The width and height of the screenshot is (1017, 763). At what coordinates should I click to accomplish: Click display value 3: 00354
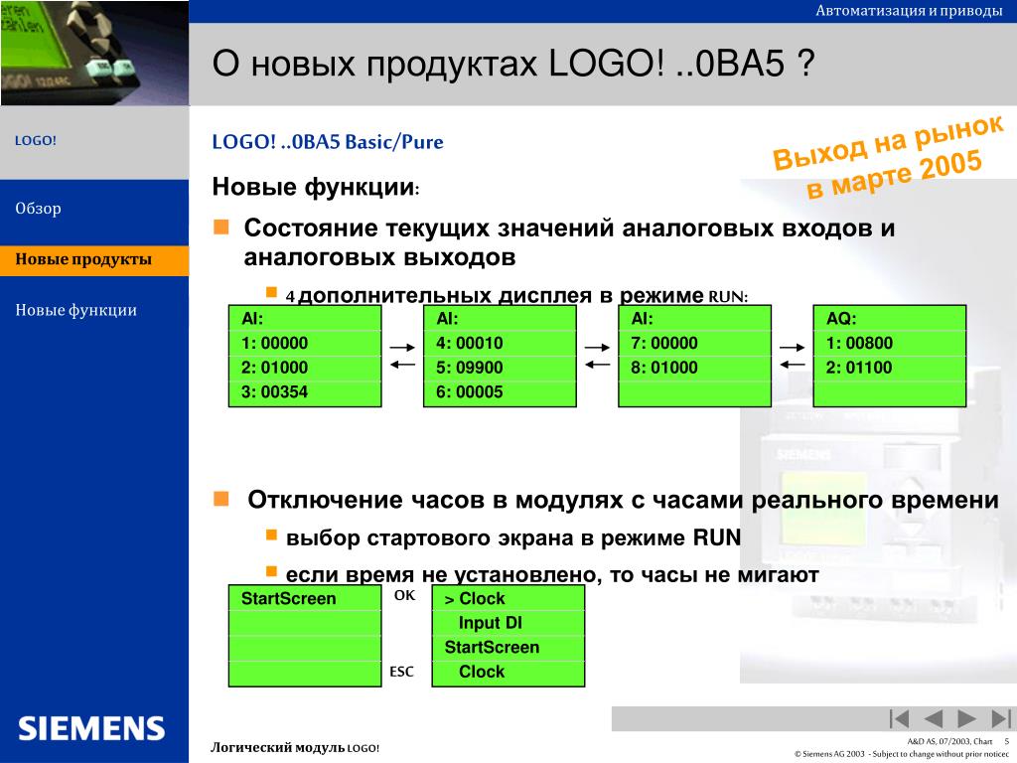pos(274,391)
